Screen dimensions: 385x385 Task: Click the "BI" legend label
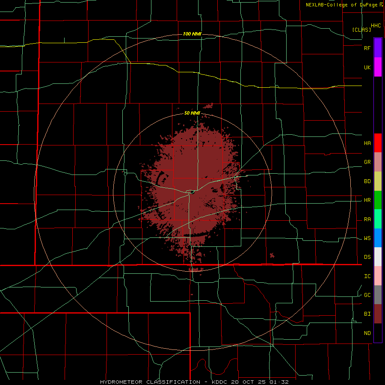pos(367,314)
